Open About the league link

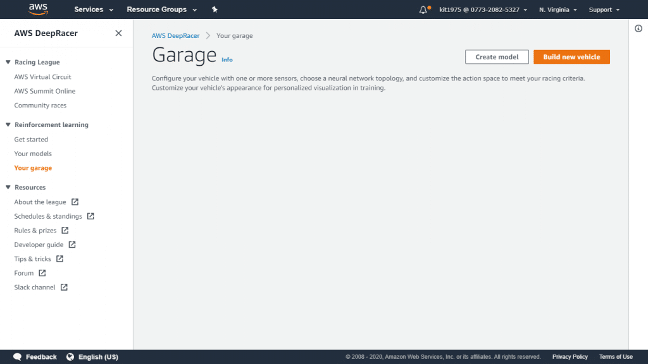40,202
